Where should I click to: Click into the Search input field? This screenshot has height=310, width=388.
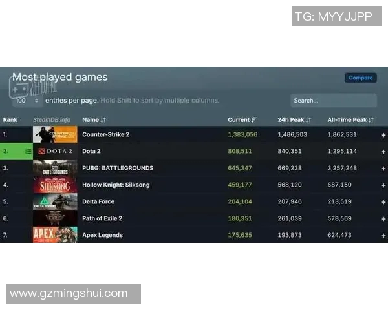click(333, 101)
